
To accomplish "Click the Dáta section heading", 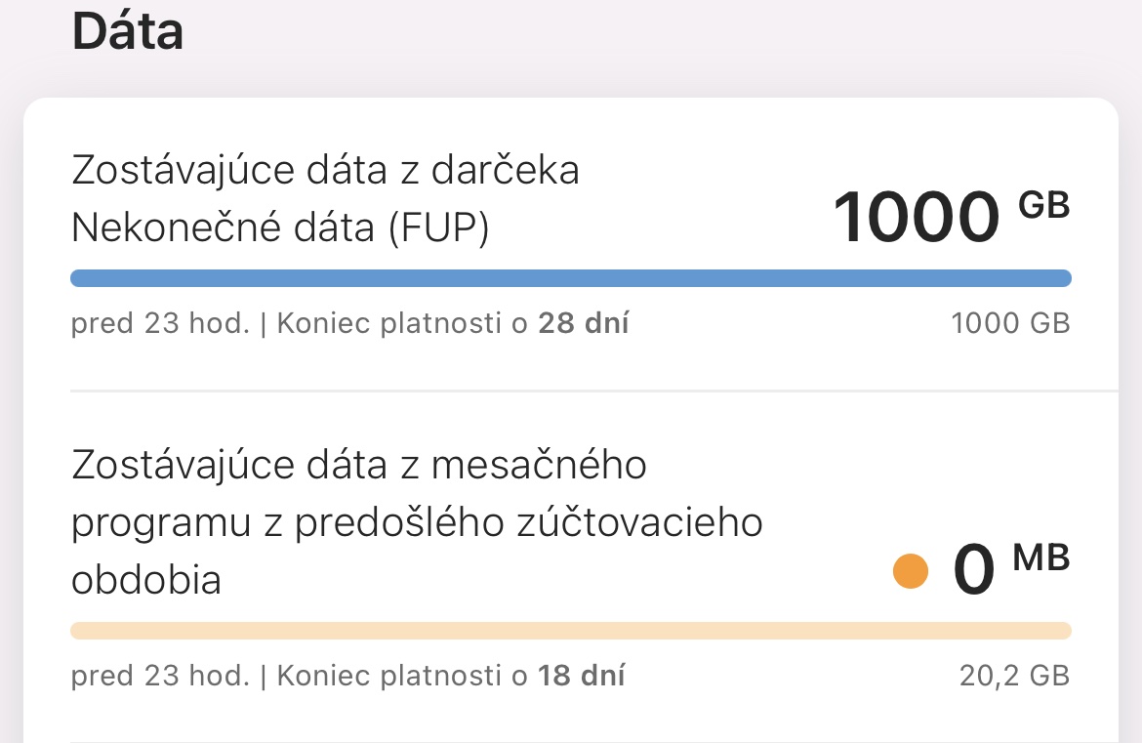I will click(127, 30).
